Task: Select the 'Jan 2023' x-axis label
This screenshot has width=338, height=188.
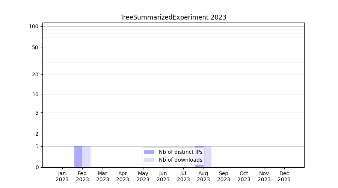Action: 62,176
